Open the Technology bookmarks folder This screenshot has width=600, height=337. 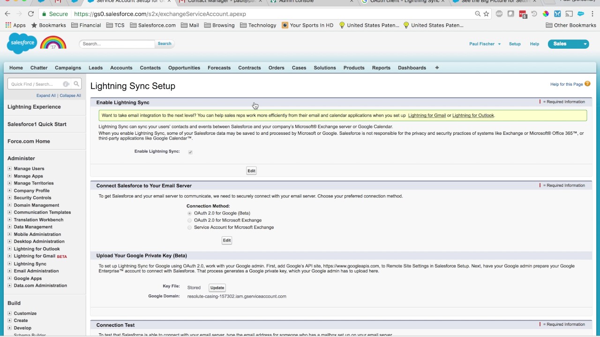258,25
